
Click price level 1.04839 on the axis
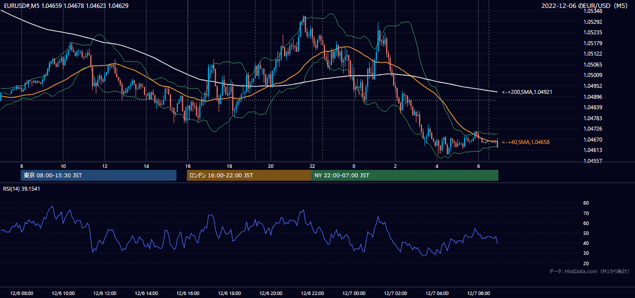593,107
